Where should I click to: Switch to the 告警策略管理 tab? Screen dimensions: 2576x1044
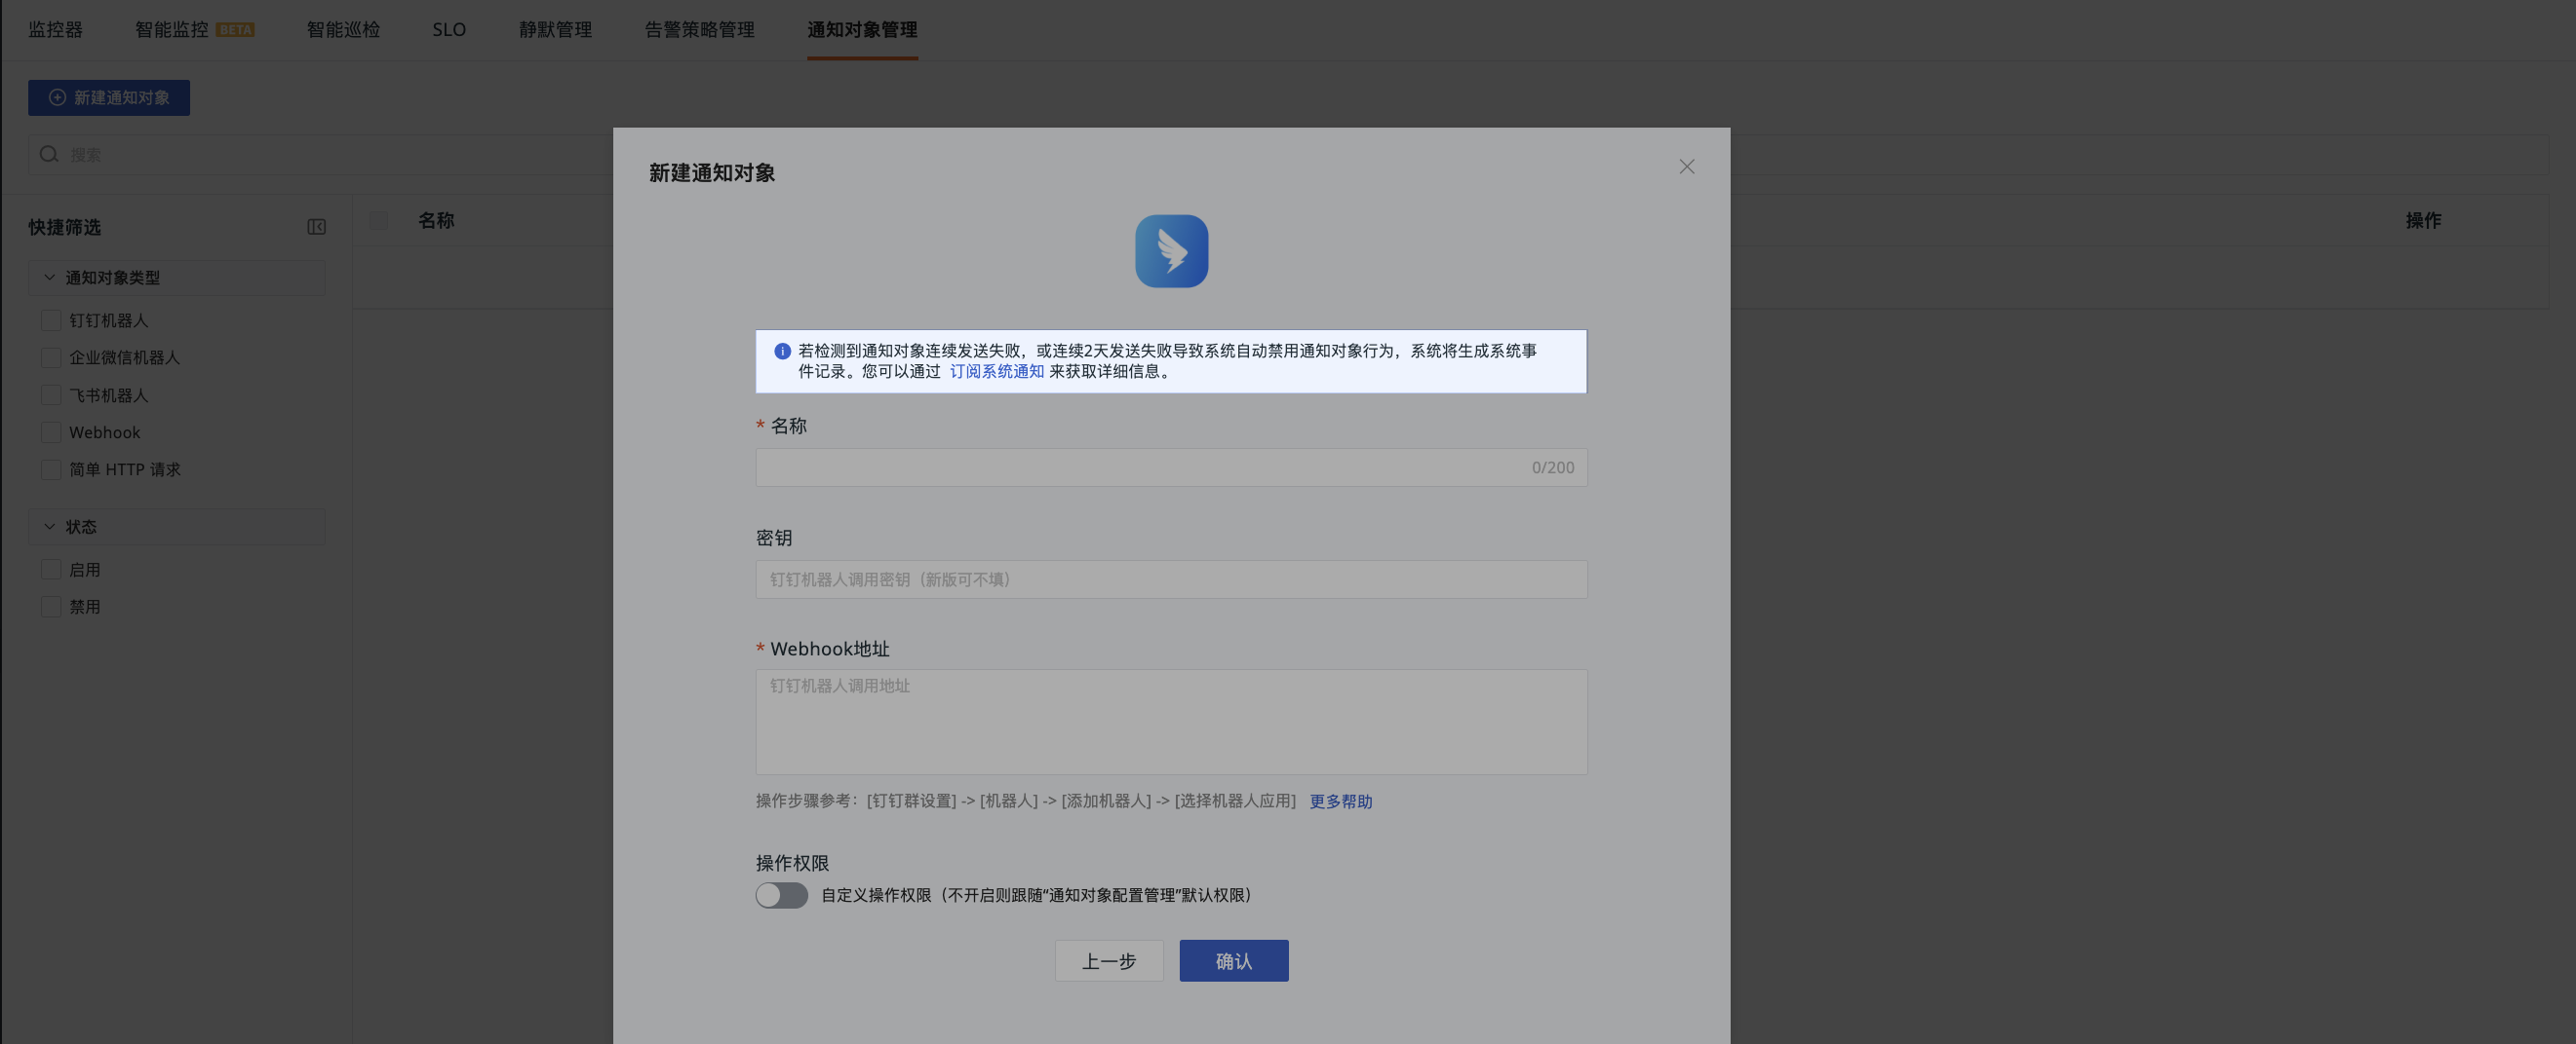pyautogui.click(x=699, y=30)
